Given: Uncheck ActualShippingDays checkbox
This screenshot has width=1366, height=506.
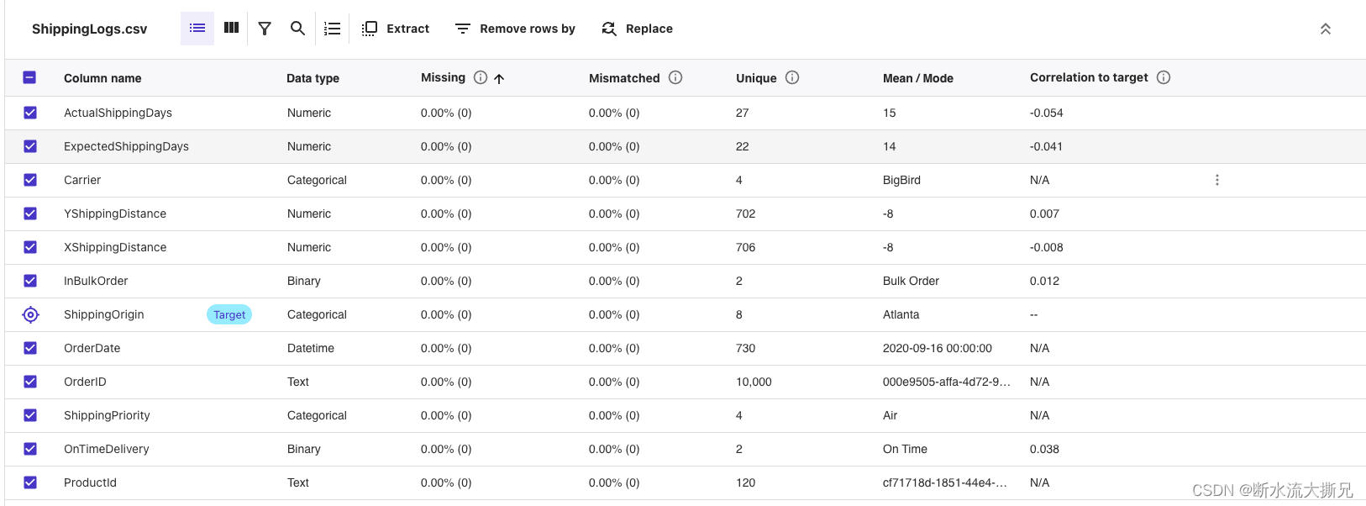Looking at the screenshot, I should click(x=30, y=113).
